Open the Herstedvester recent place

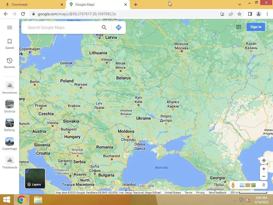coord(10,88)
